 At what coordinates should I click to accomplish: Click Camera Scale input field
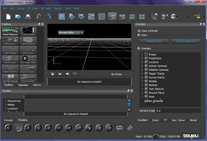(178, 111)
